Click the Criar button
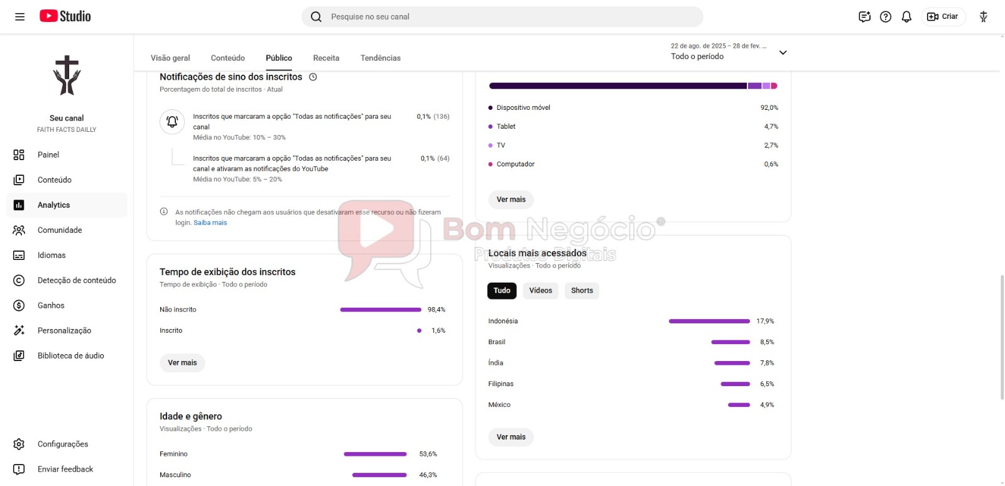1005x486 pixels. (x=943, y=17)
